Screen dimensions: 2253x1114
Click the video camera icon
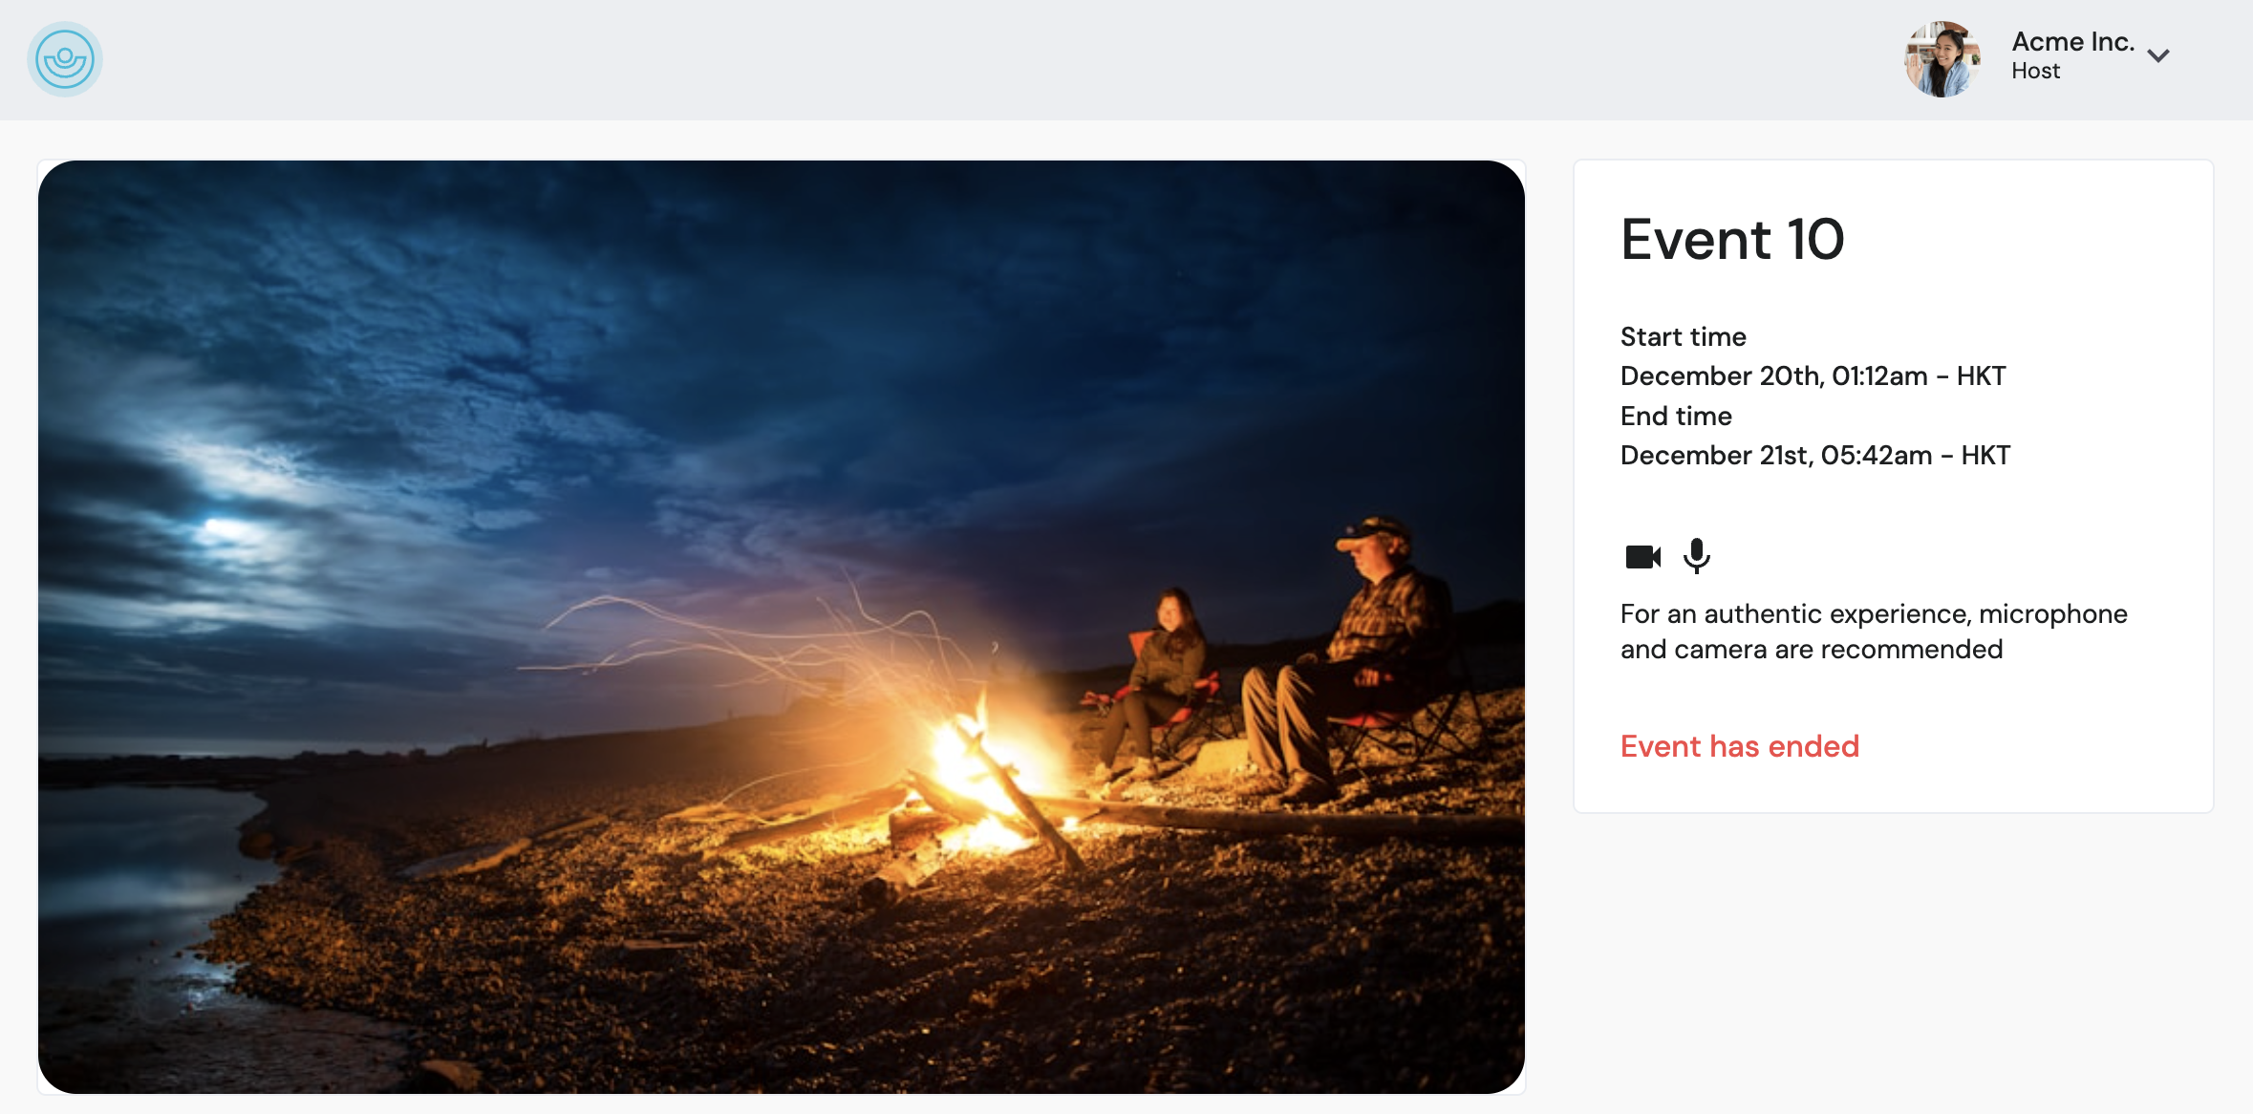tap(1642, 556)
